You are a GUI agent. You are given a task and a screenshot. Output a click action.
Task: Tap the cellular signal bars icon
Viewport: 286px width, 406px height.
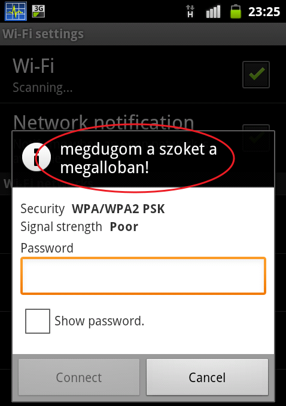pos(213,12)
